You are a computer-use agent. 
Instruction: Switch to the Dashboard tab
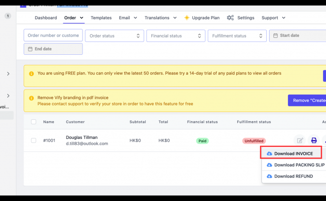[x=46, y=18]
